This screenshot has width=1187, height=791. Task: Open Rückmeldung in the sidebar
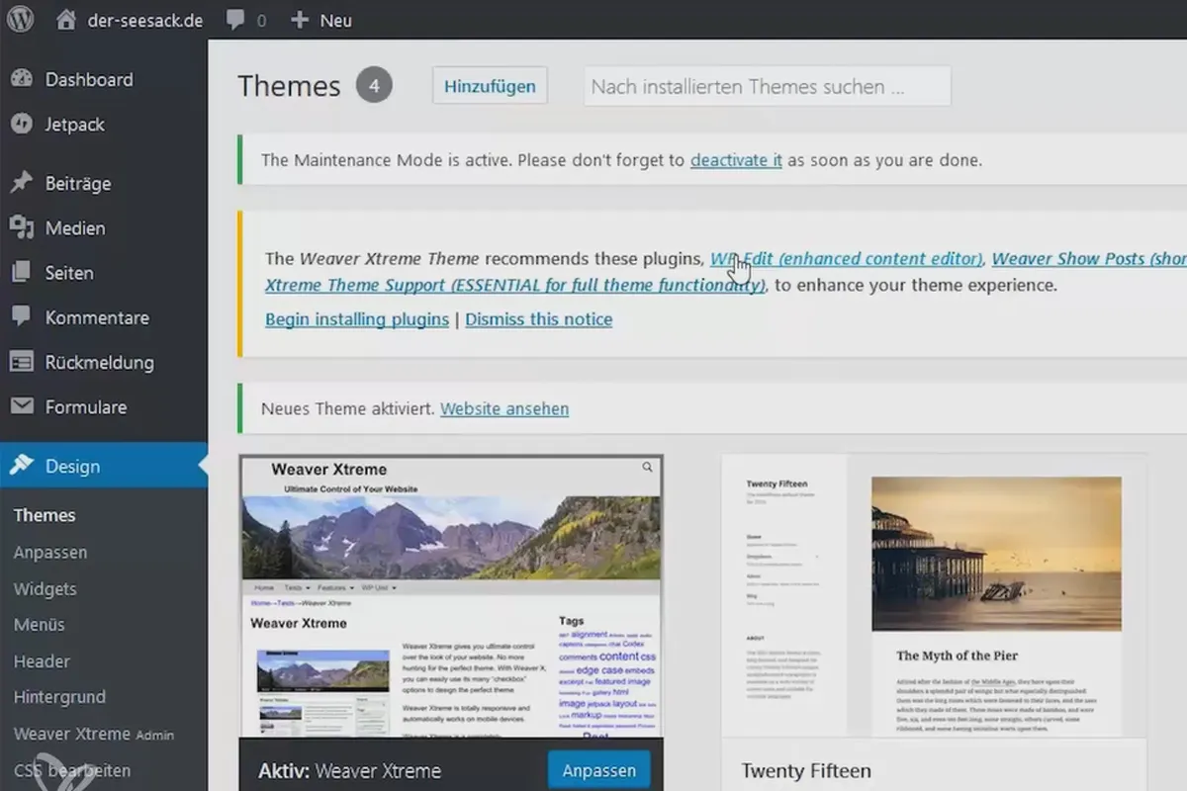tap(100, 362)
